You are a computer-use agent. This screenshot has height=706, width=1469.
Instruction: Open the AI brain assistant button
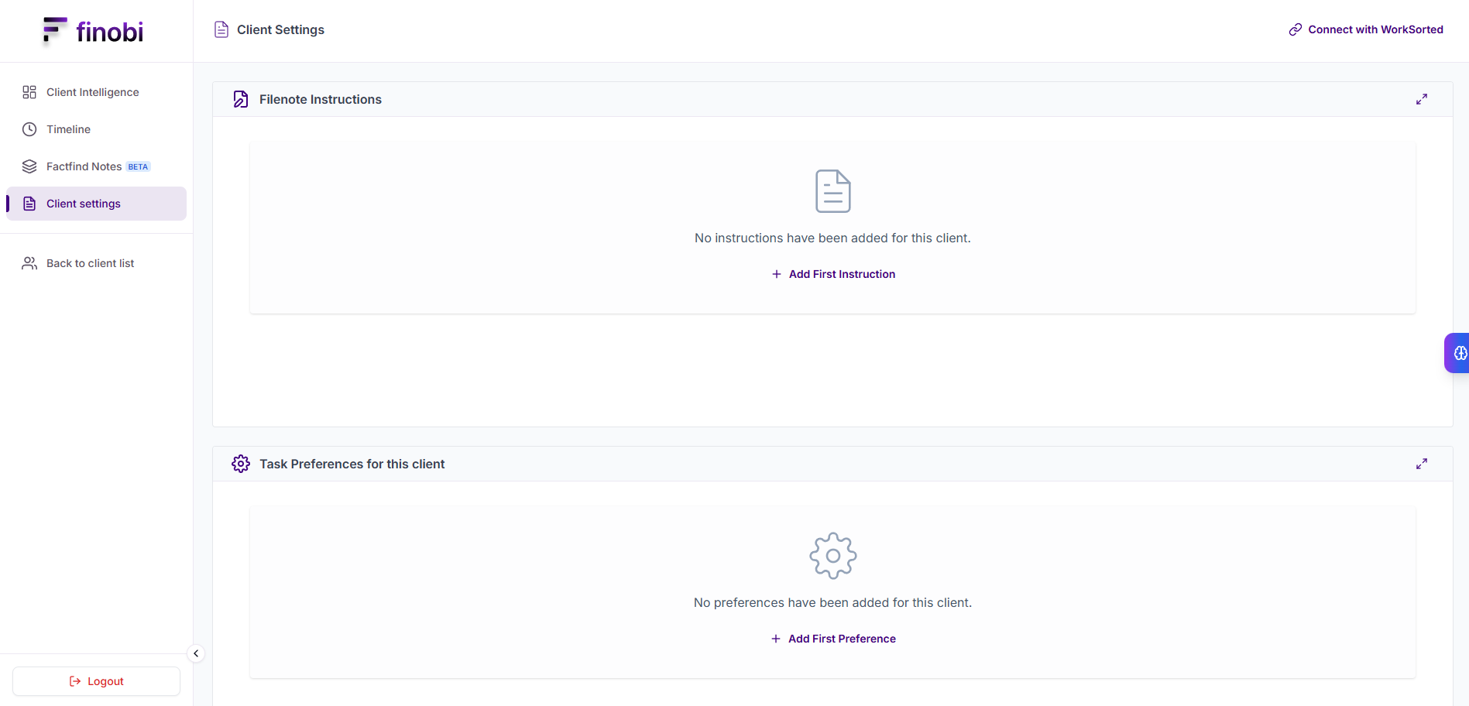[1459, 352]
